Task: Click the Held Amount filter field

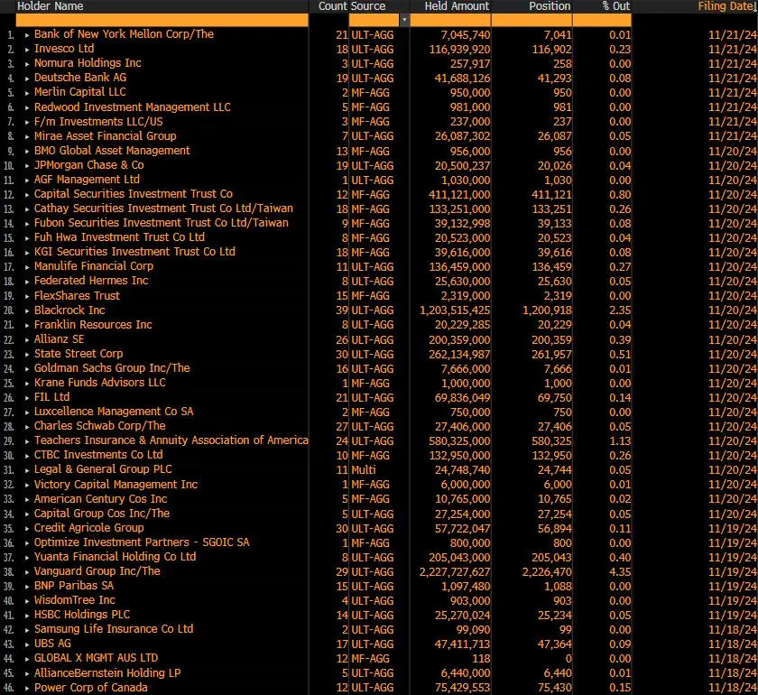Action: [452, 20]
